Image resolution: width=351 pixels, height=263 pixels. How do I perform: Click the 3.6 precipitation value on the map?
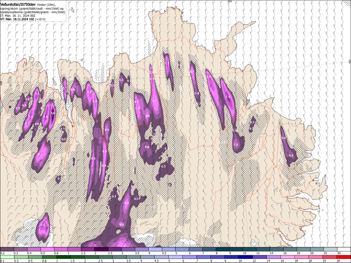click(53, 113)
